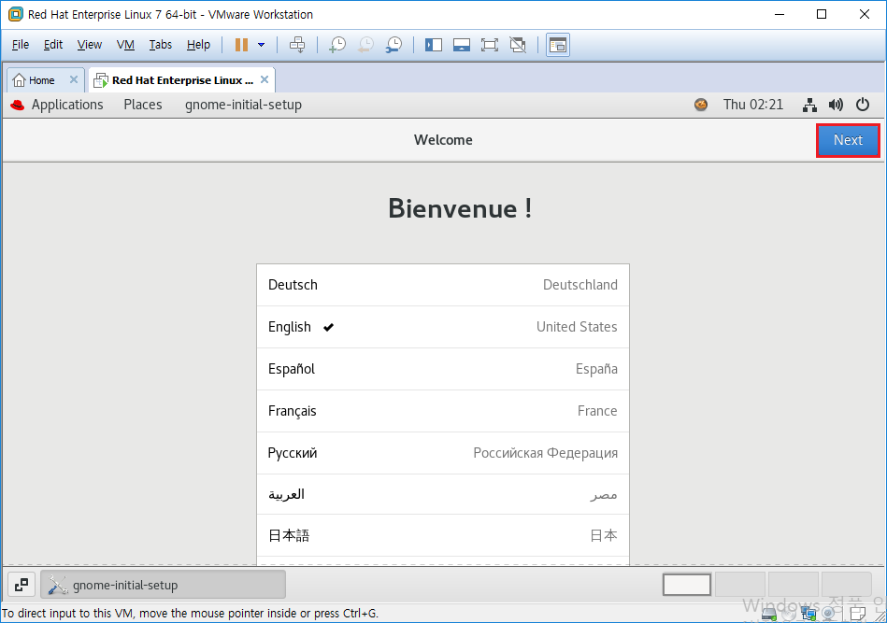Screen dimensions: 887x623
Task: Click the show desktop icon in bottom panel
Action: (x=21, y=585)
